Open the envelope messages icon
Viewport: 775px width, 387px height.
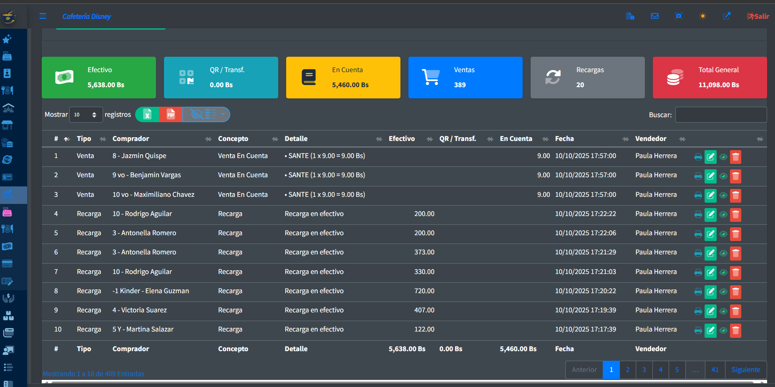coord(654,16)
